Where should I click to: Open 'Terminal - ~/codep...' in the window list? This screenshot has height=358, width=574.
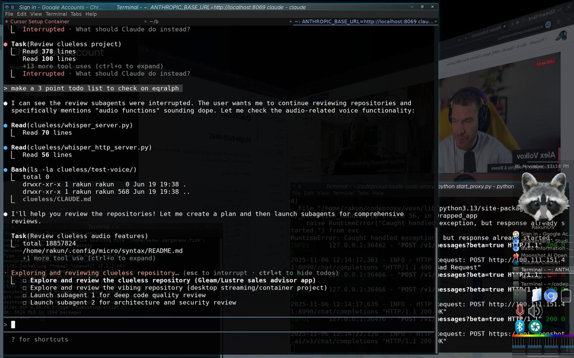[x=542, y=284]
